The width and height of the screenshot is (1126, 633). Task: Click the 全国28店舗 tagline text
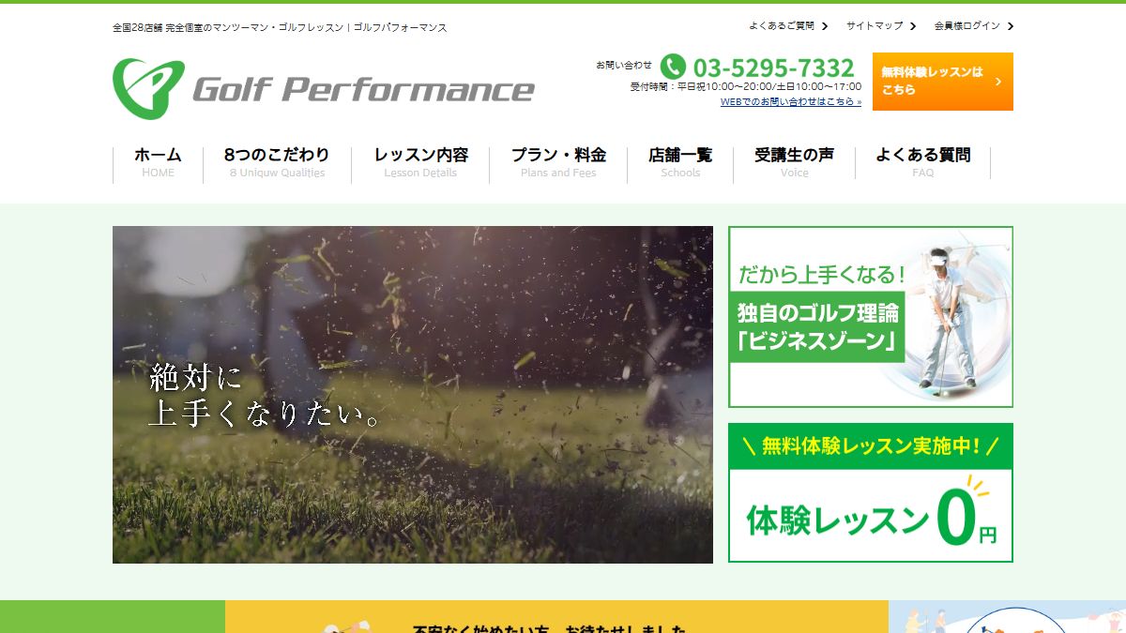click(280, 27)
